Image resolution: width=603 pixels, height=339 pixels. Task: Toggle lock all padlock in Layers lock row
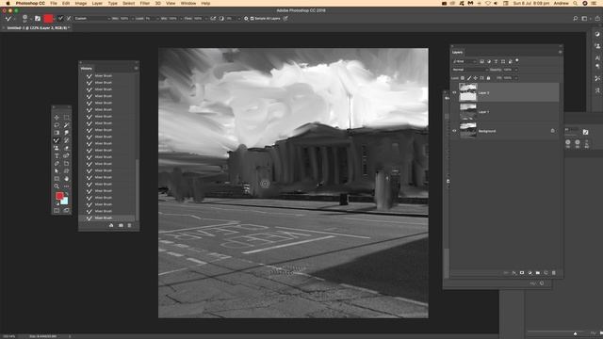click(488, 78)
